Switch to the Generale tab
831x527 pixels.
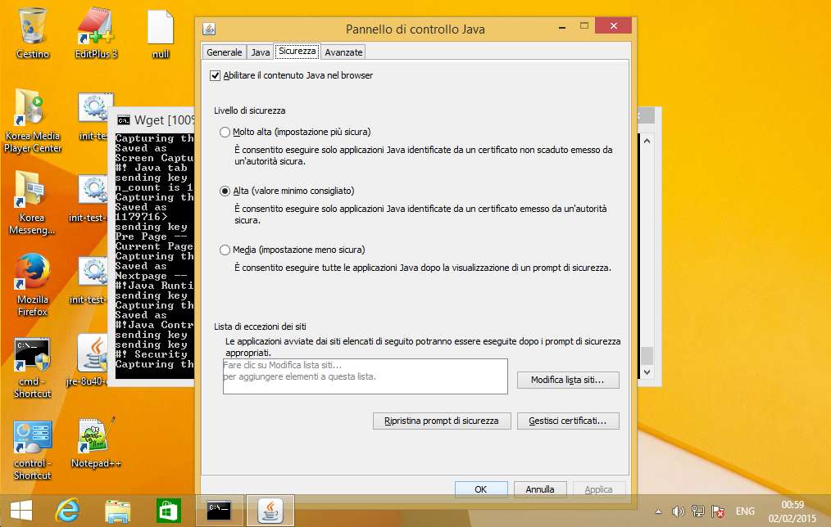(x=224, y=52)
